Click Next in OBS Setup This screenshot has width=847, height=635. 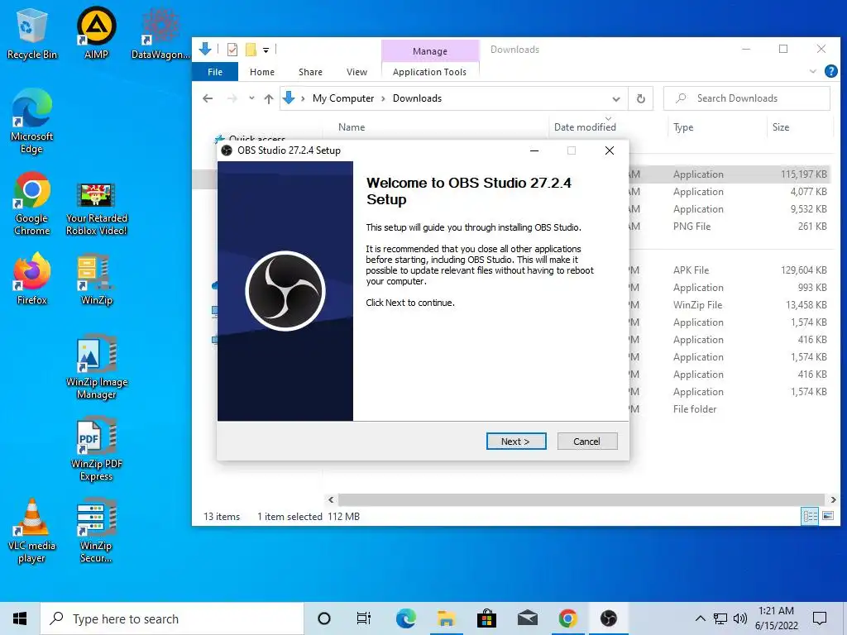516,442
